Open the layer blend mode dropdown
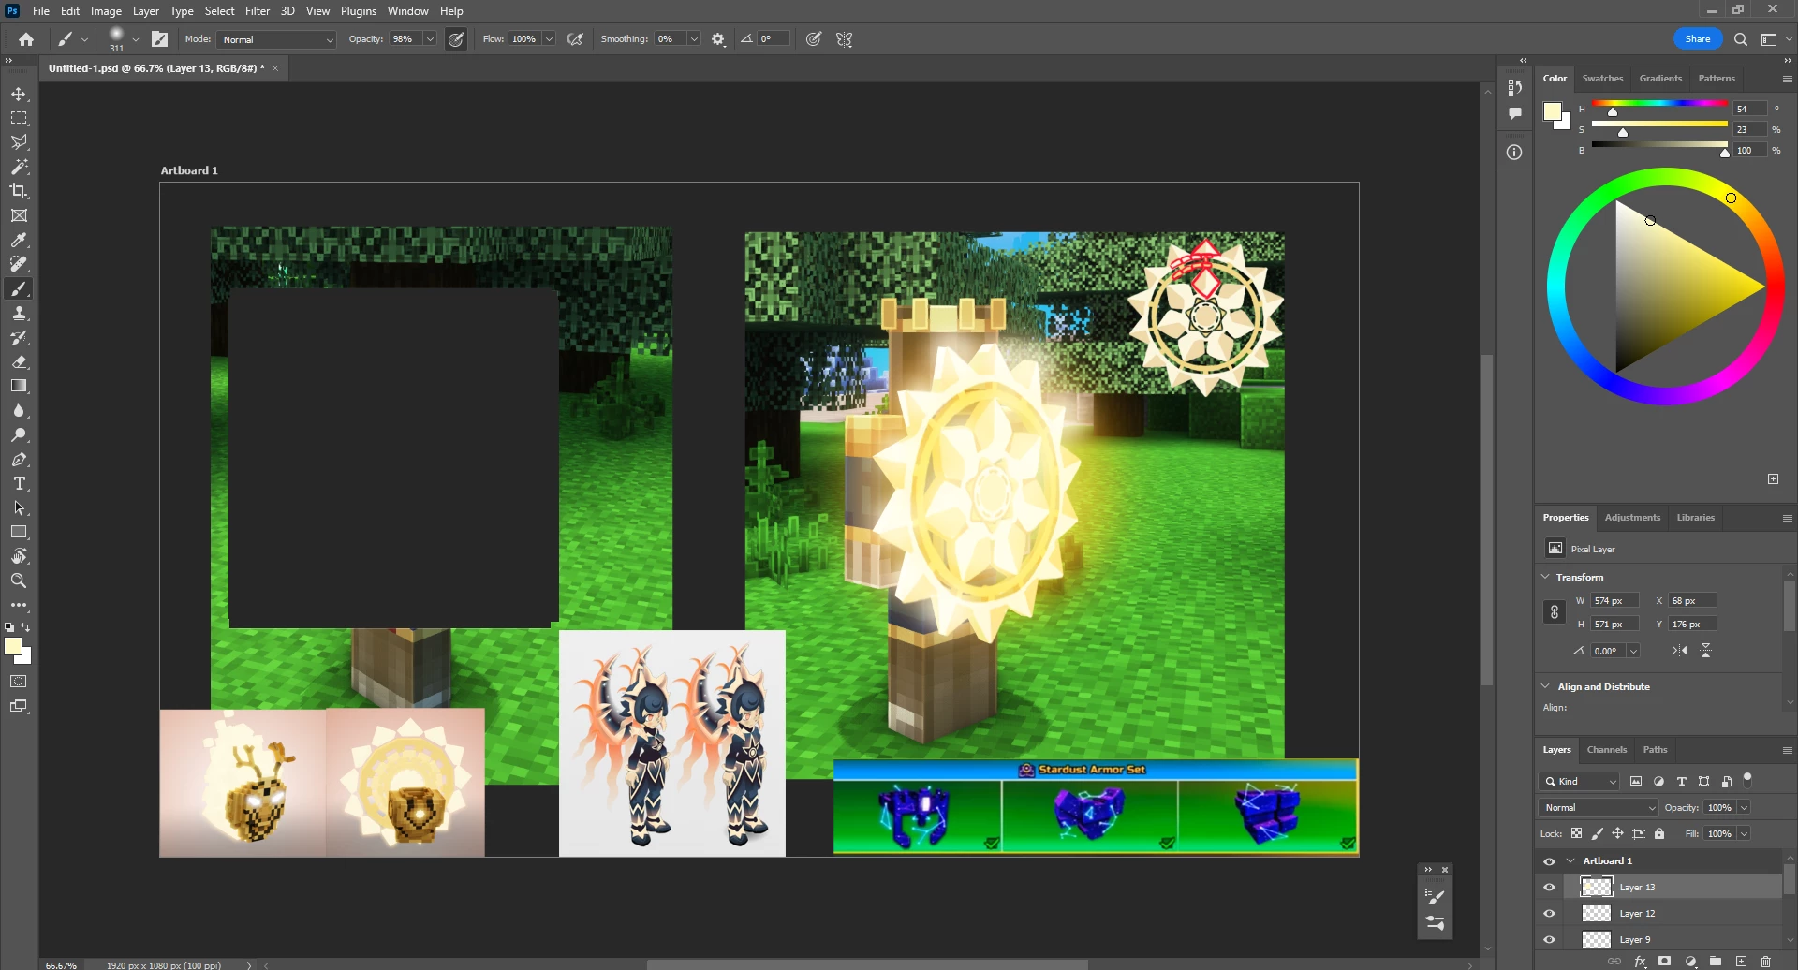The image size is (1798, 970). tap(1599, 808)
